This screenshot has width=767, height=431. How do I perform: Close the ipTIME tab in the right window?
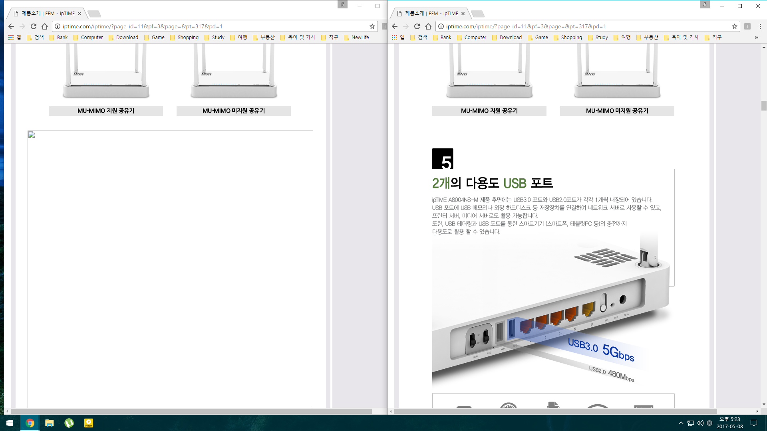tap(463, 13)
